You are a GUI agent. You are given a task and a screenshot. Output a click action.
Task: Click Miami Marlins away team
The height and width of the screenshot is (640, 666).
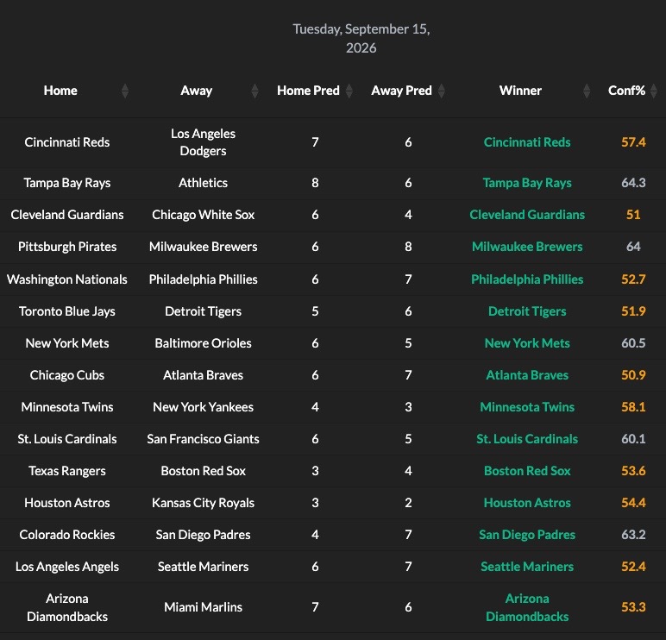203,607
